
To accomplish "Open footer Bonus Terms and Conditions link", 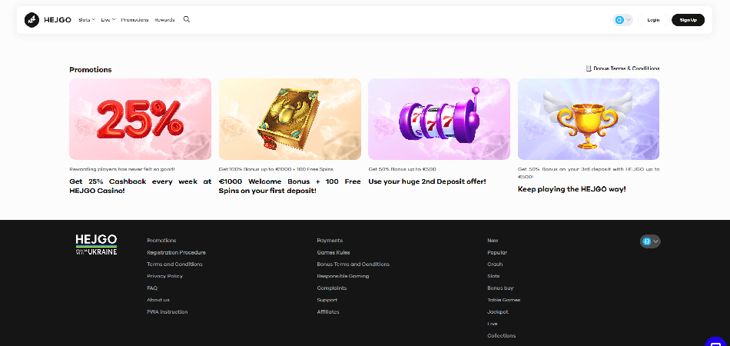I will click(353, 264).
